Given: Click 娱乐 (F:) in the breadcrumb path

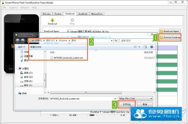Looking at the screenshot, I should 50,41.
